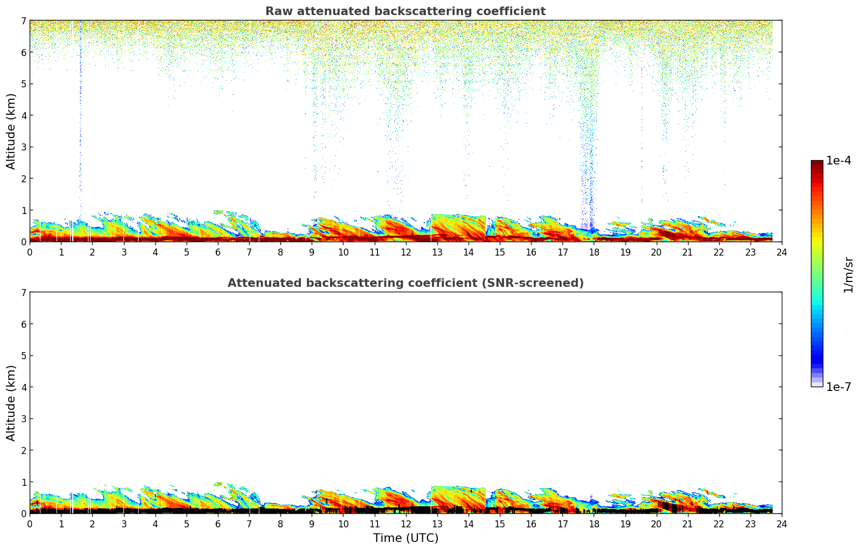
Task: Click the 7 km tick label on top plot
Action: pyautogui.click(x=23, y=20)
